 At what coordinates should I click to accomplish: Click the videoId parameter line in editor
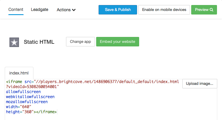tap(33, 87)
